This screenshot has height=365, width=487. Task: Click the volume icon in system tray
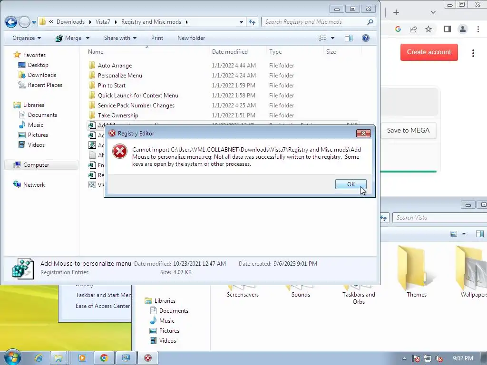pyautogui.click(x=439, y=358)
